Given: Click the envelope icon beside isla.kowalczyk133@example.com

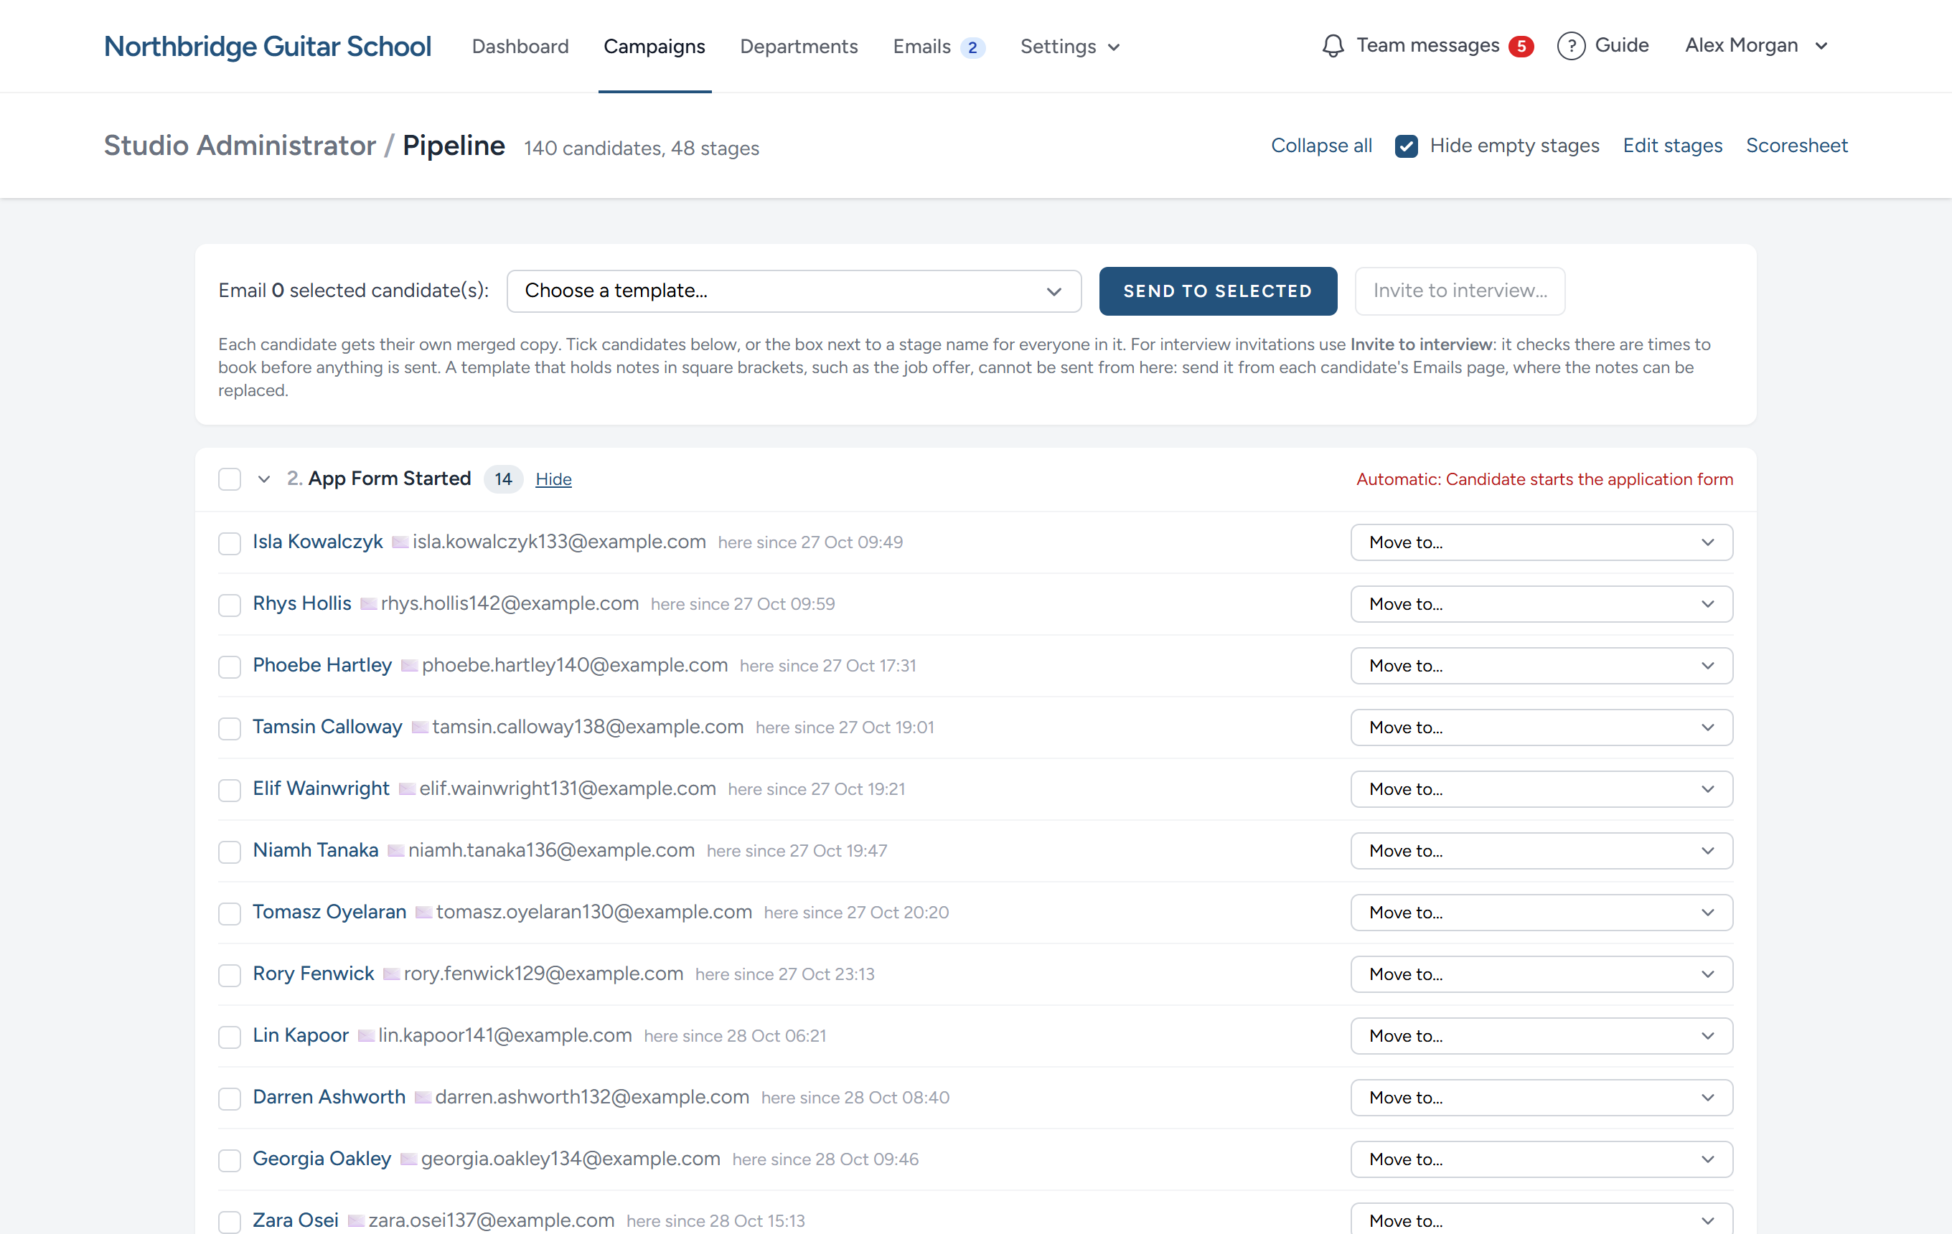Looking at the screenshot, I should pos(400,542).
